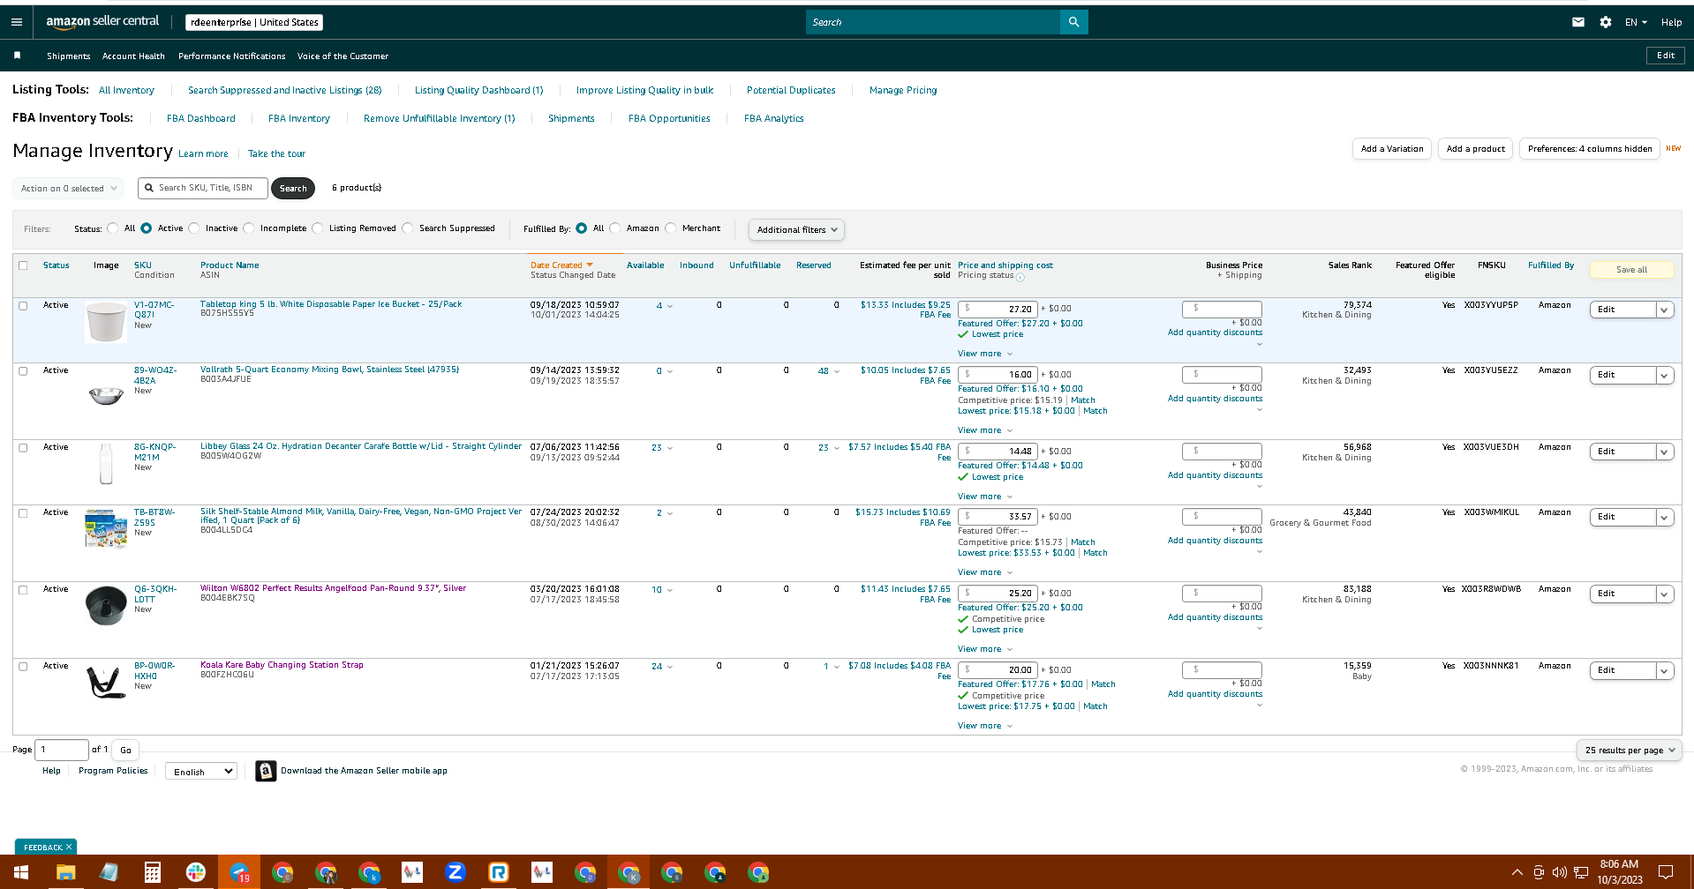The height and width of the screenshot is (889, 1694).
Task: Open Preferences: 4 columns hidden
Action: click(x=1590, y=149)
